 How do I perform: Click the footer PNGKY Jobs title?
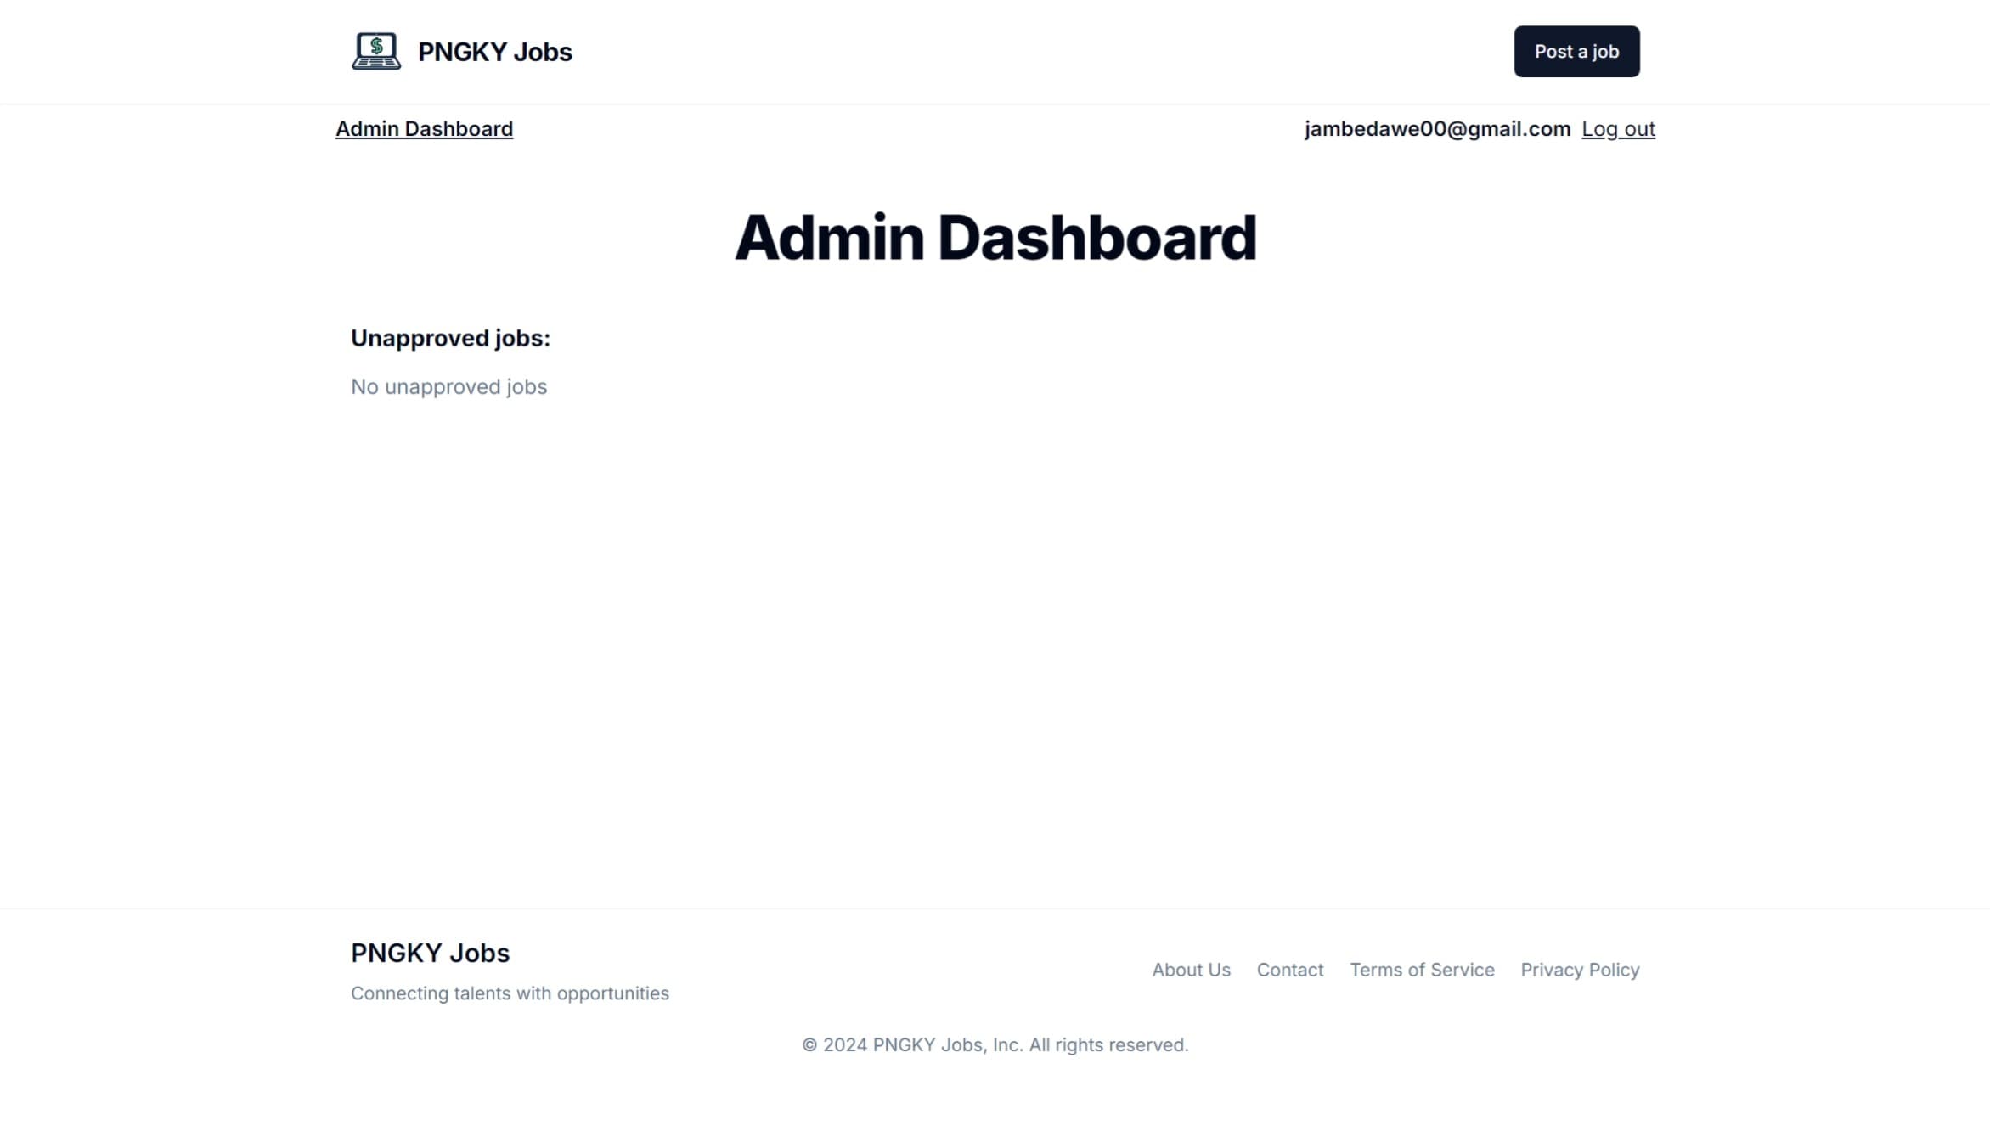pyautogui.click(x=430, y=953)
